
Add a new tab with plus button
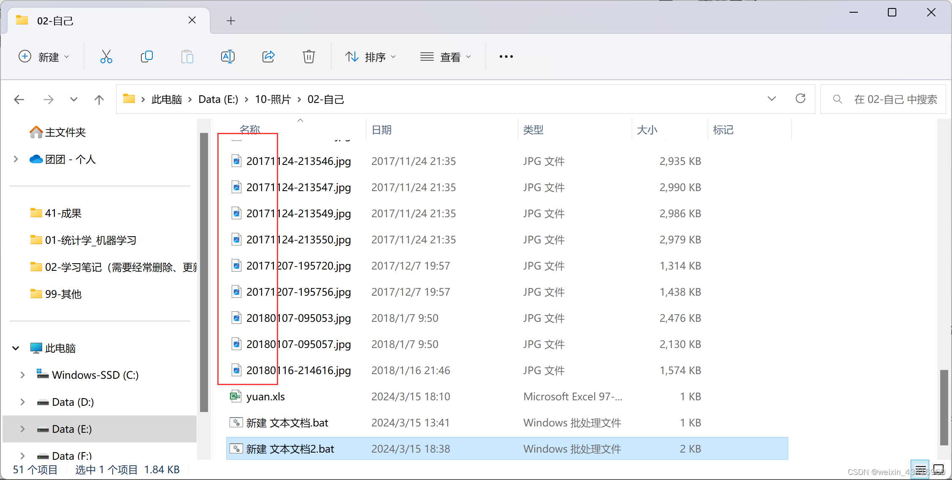click(230, 21)
